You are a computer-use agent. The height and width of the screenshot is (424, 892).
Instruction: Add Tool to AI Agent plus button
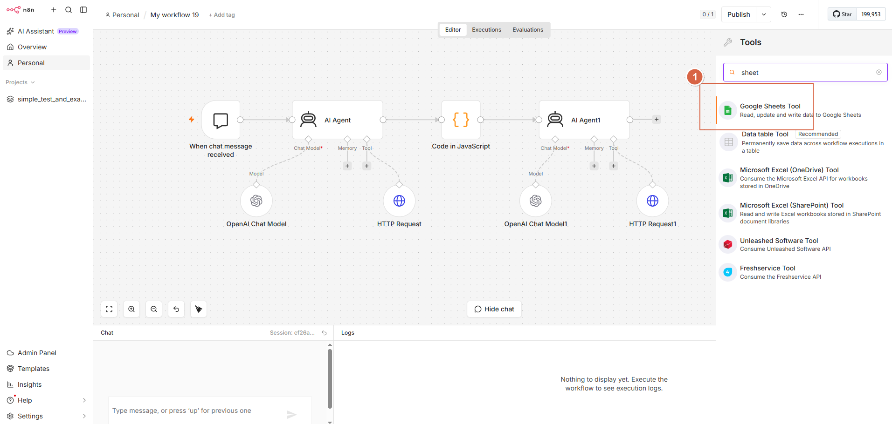click(367, 166)
